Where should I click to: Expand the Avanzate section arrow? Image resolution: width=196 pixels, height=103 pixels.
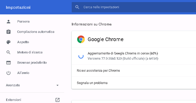tap(58, 85)
